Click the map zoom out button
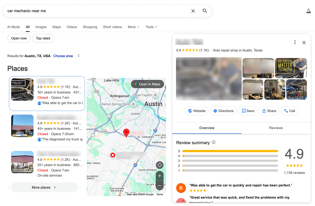This screenshot has width=315, height=206. point(160,186)
